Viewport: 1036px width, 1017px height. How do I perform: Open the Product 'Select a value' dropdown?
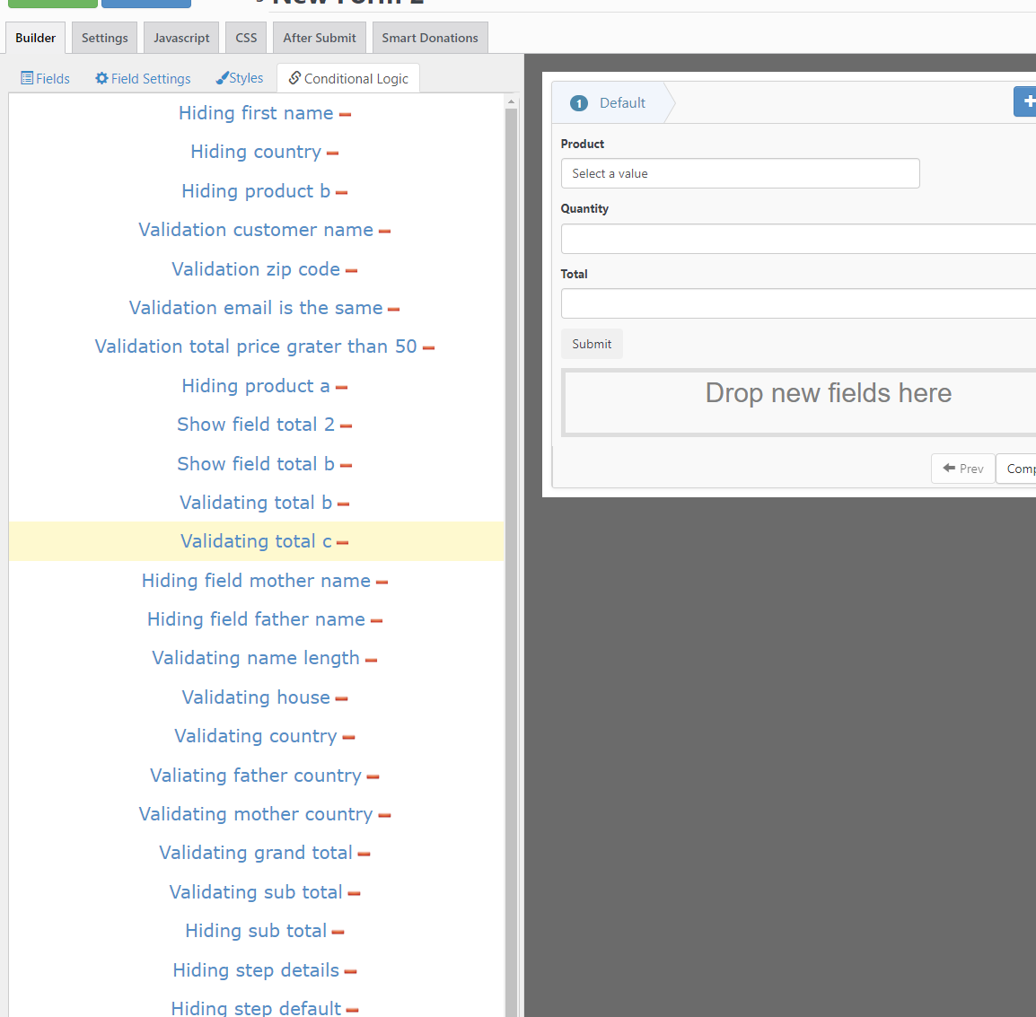pyautogui.click(x=740, y=173)
